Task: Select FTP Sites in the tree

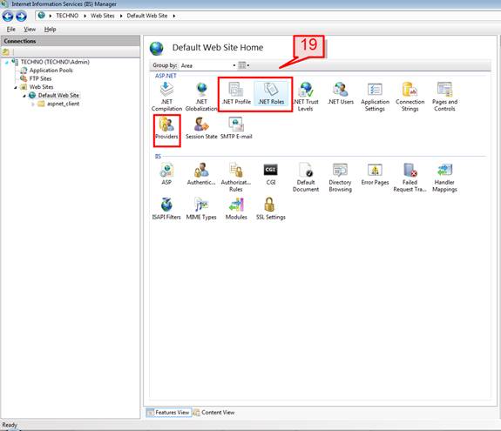Action: coord(40,78)
